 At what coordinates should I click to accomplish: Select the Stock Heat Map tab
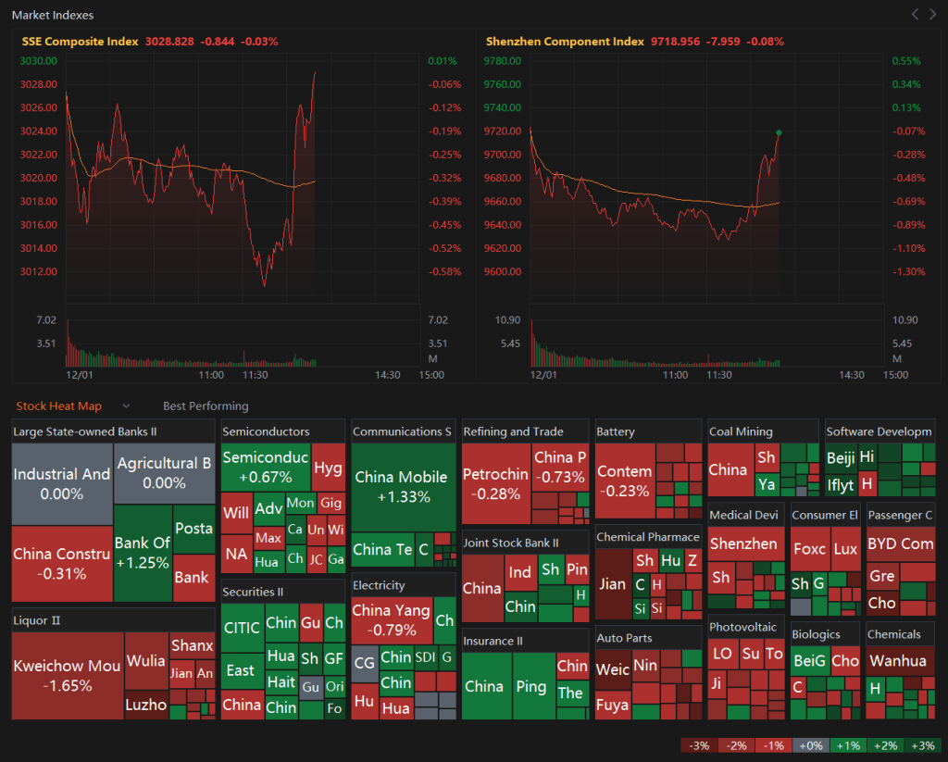click(x=58, y=406)
